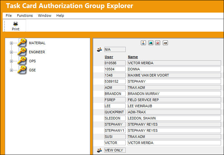Viewport: 224px width, 155px height.
Task: Click name cell MAXIME VAN DER VOORT
Action: pos(174,75)
